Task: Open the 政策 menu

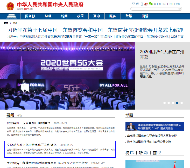Action: coord(80,16)
